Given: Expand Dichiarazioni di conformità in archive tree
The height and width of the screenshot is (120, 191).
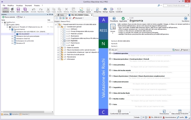Looking at the screenshot, I should tap(12, 41).
